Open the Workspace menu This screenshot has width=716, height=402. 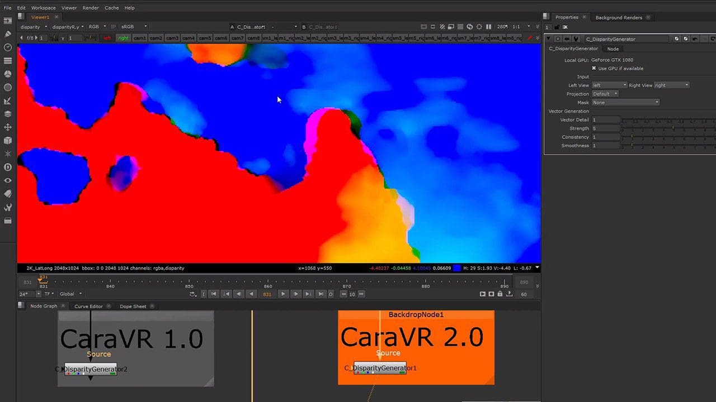pyautogui.click(x=43, y=8)
